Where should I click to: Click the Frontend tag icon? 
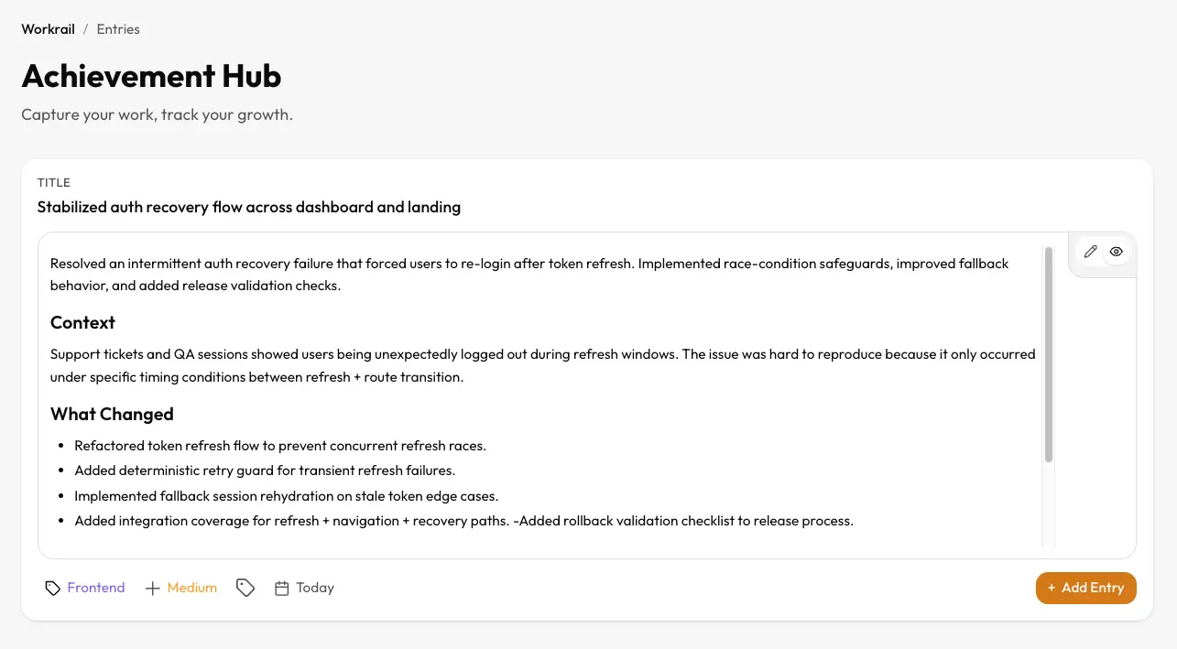point(53,587)
